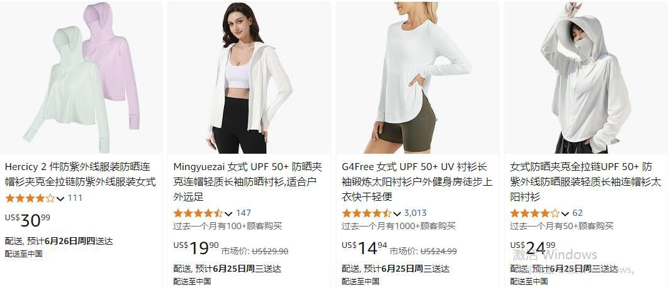Click the star rating icons of the G4Free shirt
This screenshot has height=288, width=669.
[367, 213]
